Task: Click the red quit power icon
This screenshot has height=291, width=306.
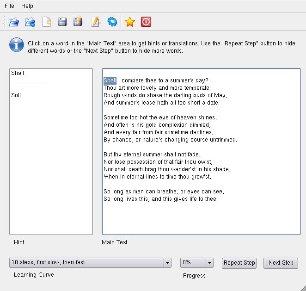Action: point(146,22)
